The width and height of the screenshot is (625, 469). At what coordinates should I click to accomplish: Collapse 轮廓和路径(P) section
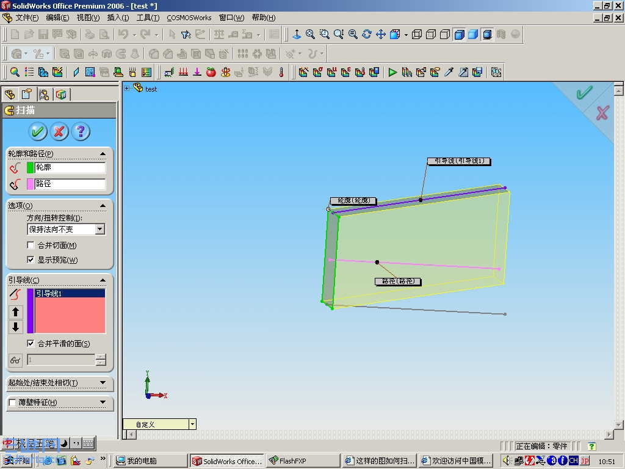point(103,153)
